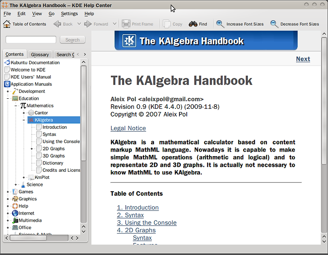This screenshot has height=255, width=328.
Task: Click the KAlgebra application icon in tree
Action: click(31, 120)
